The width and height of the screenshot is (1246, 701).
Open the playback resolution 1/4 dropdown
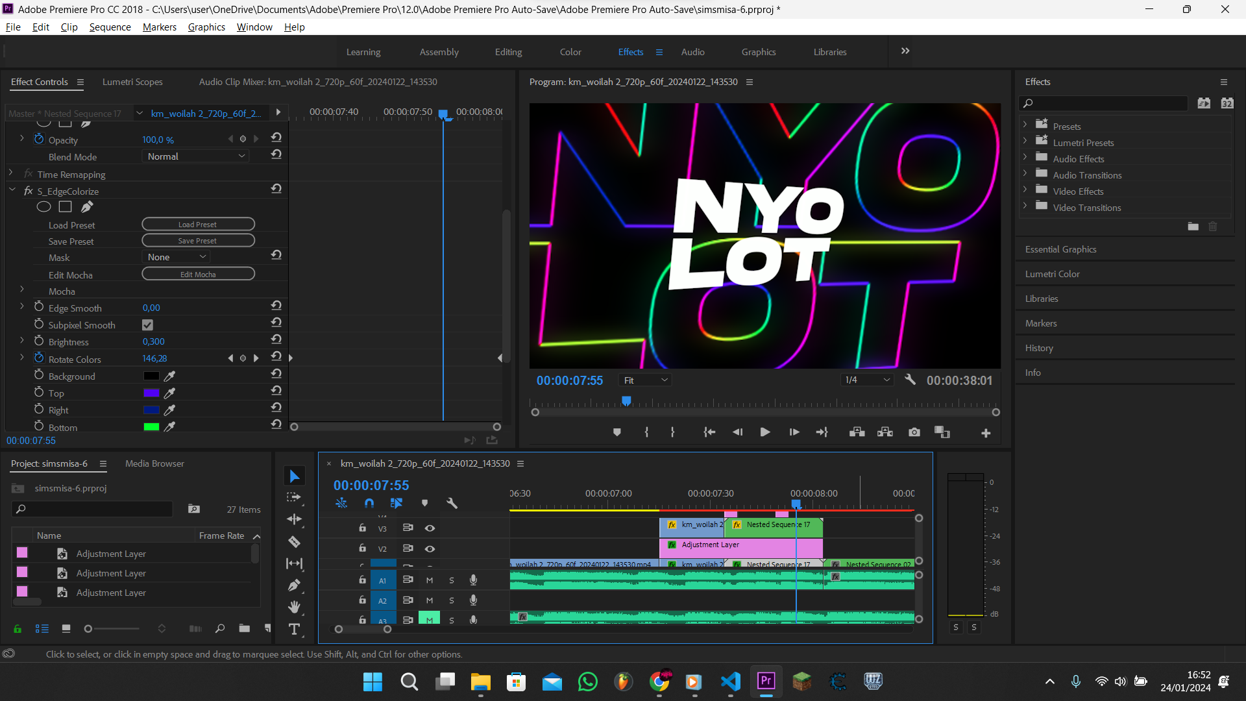coord(866,380)
